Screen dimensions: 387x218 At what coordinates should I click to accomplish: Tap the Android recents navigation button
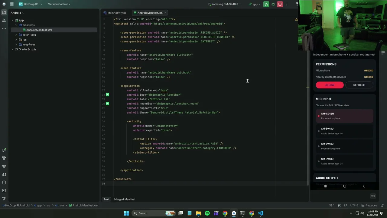pos(325,186)
